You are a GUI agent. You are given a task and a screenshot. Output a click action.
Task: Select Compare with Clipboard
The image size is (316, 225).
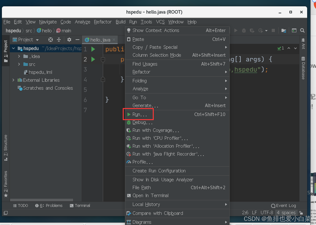point(177,213)
